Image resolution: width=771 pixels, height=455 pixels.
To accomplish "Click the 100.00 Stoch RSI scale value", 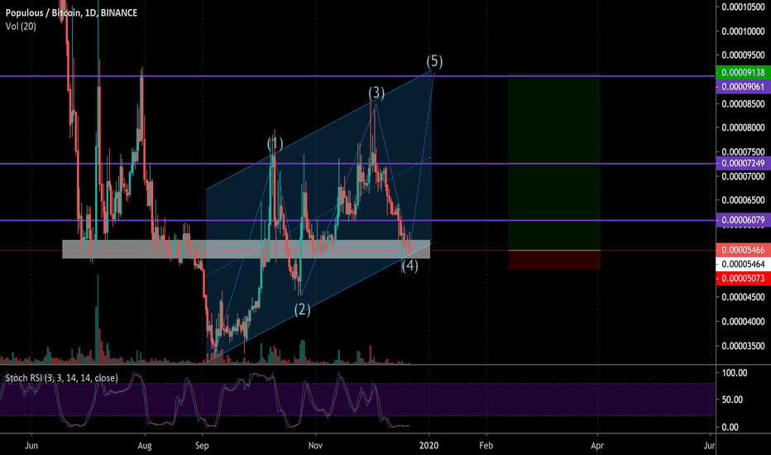I will pyautogui.click(x=735, y=373).
